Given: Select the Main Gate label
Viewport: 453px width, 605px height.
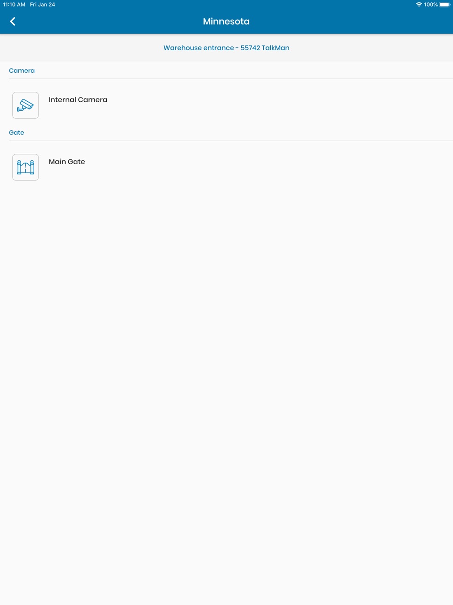Looking at the screenshot, I should coord(67,161).
